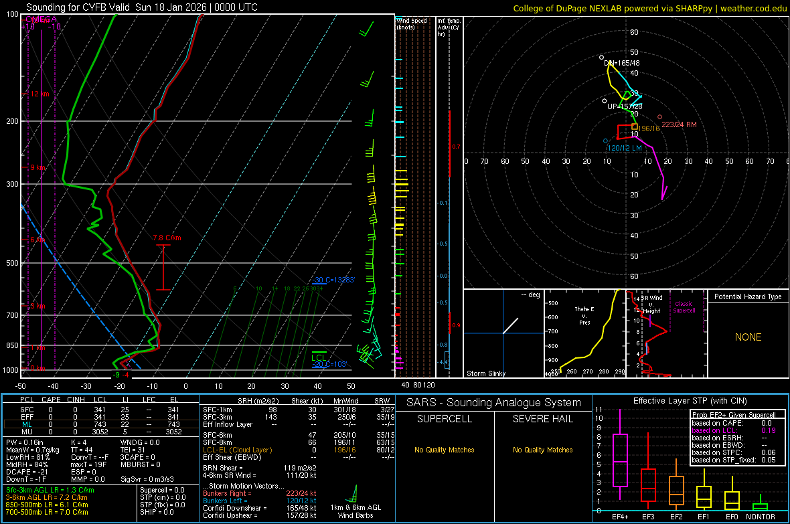The height and width of the screenshot is (524, 790).
Task: Click the '7.8 C/km' lapse rate label
Action: [x=167, y=238]
